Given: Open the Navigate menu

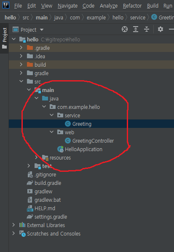Looking at the screenshot, I should coord(67,6).
